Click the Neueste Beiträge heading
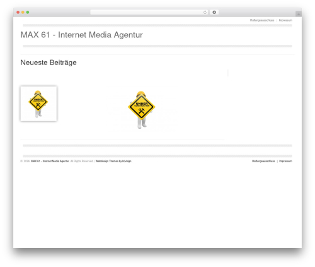The height and width of the screenshot is (267, 315). [49, 62]
